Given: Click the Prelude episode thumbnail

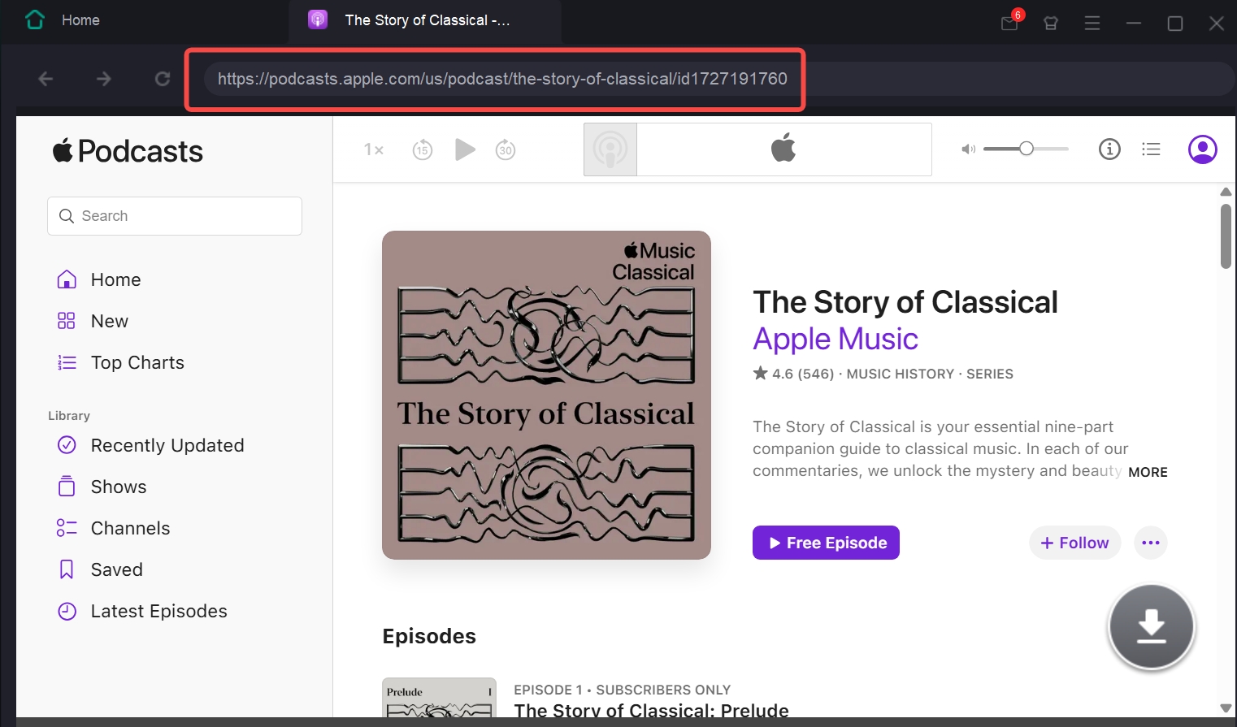Looking at the screenshot, I should pyautogui.click(x=439, y=698).
